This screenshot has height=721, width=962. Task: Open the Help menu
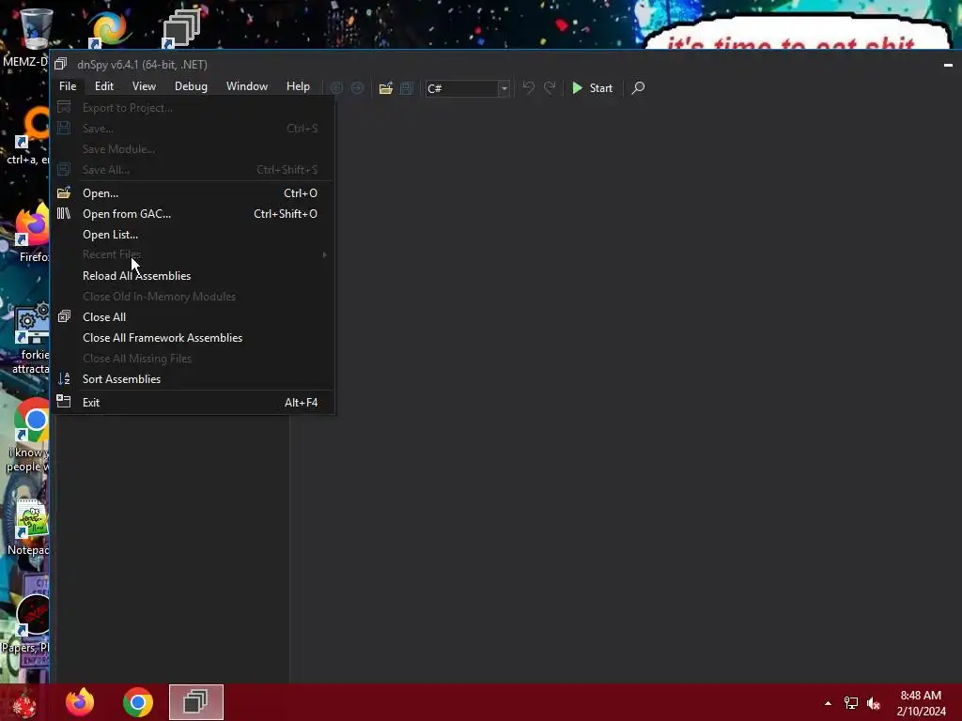(298, 86)
